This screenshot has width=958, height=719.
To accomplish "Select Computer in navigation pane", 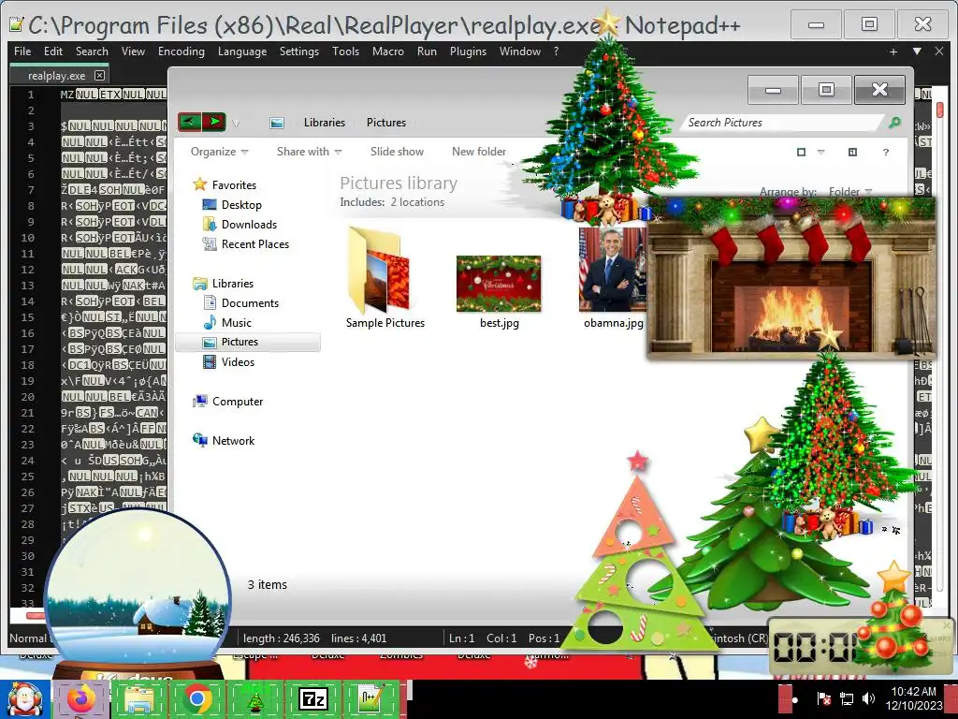I will pyautogui.click(x=237, y=401).
